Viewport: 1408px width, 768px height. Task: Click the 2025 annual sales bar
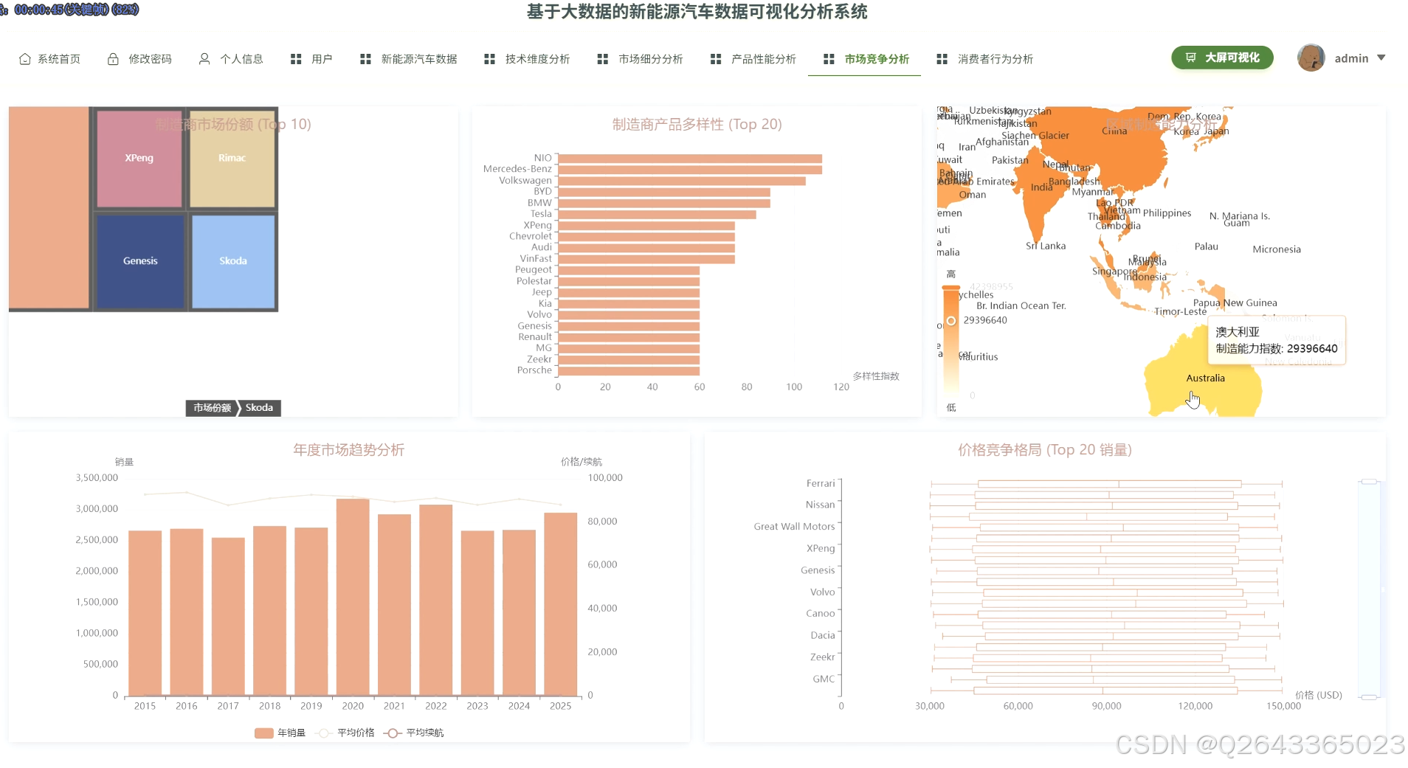(561, 604)
